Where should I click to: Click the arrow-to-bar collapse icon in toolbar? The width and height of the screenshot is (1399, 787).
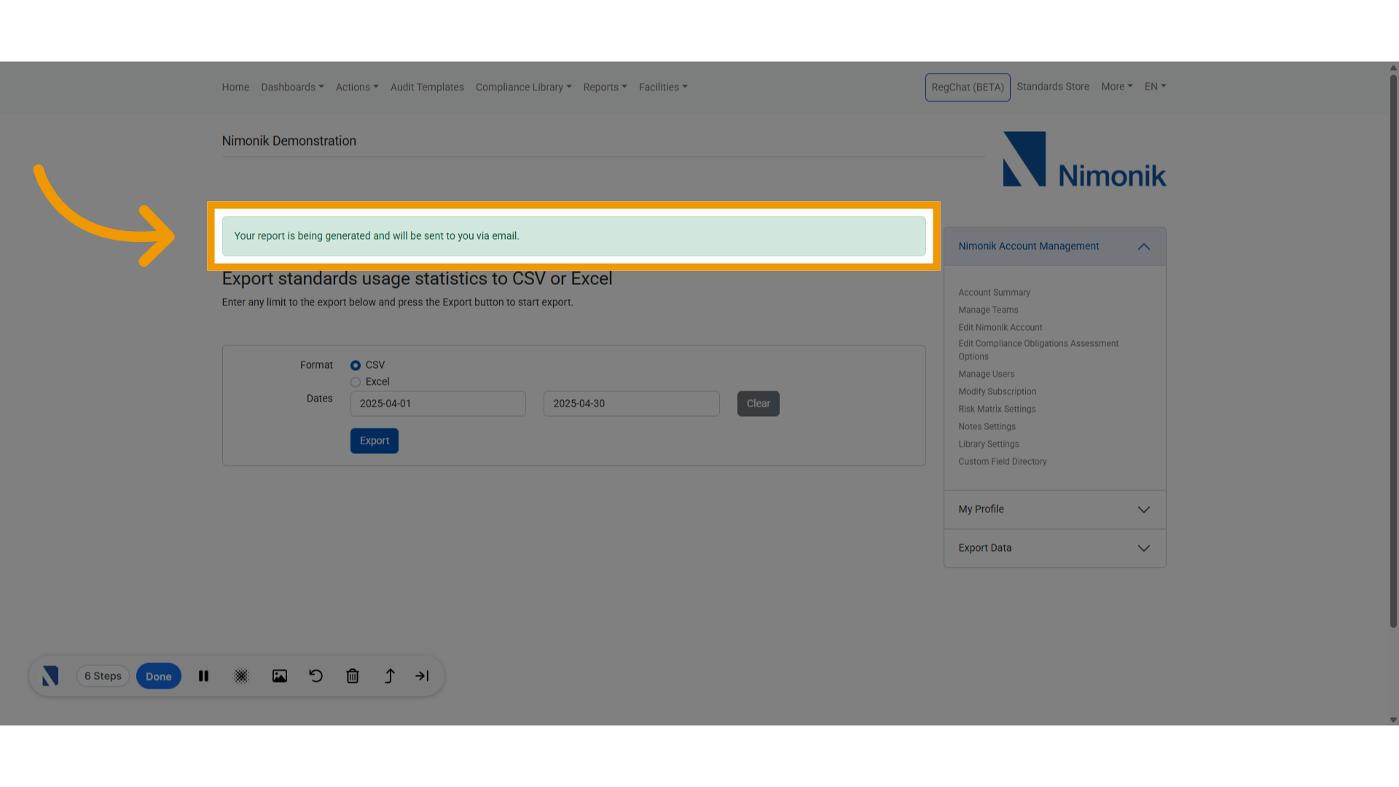423,676
